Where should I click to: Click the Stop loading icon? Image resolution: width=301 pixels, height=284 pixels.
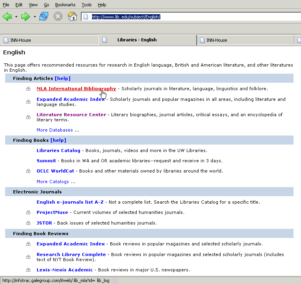point(58,16)
